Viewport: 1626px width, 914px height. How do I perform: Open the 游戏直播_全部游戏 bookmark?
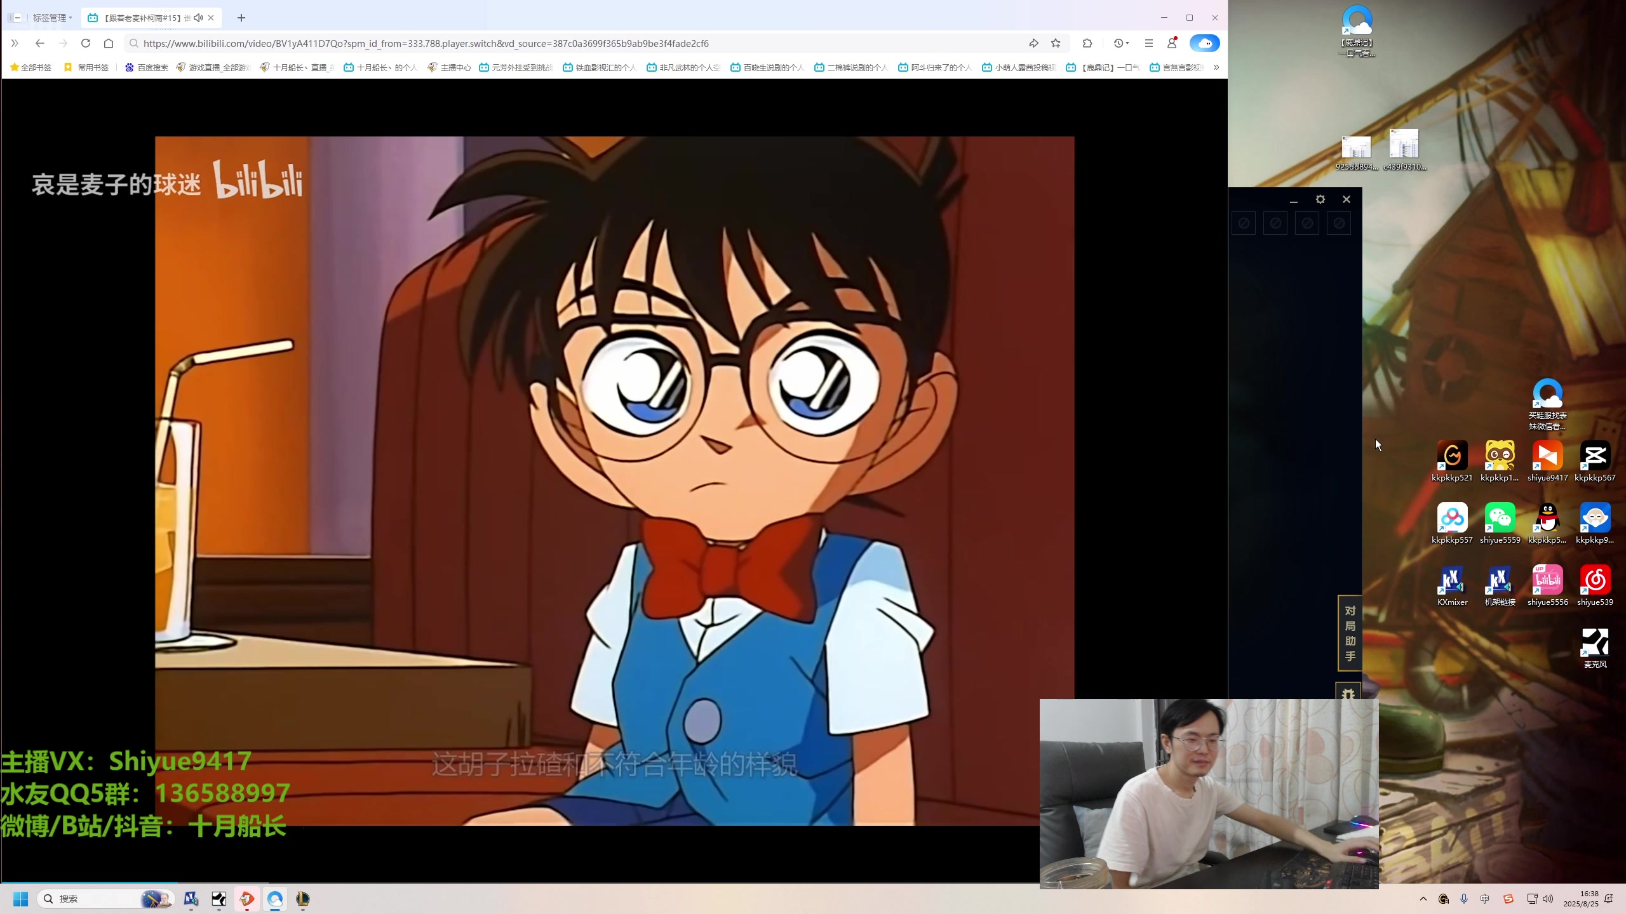point(213,67)
